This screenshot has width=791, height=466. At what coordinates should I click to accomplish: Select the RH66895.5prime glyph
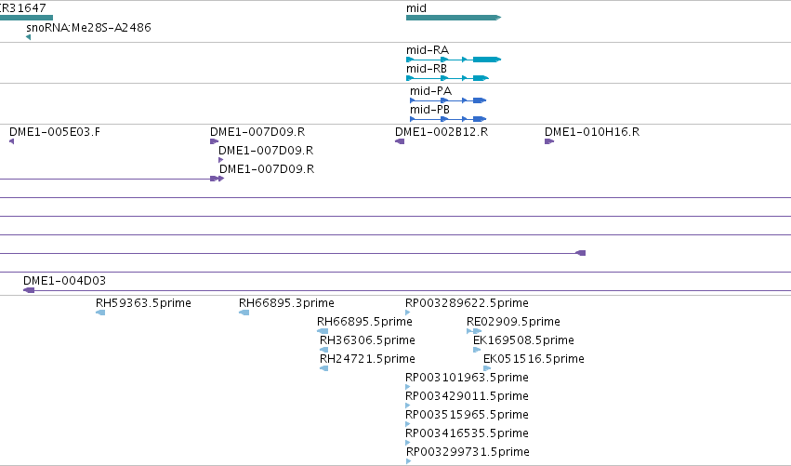(323, 331)
